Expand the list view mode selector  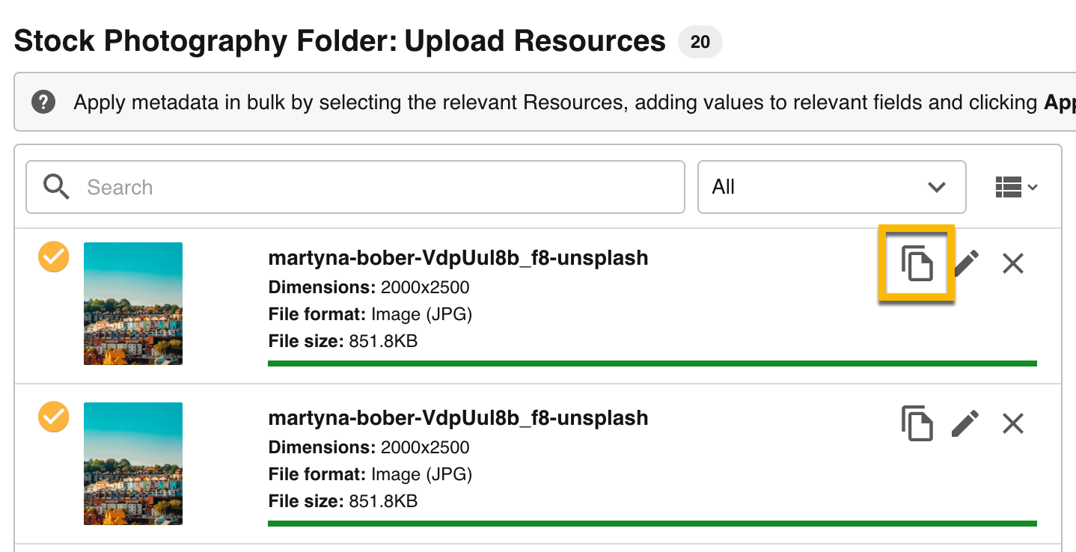[x=1015, y=187]
